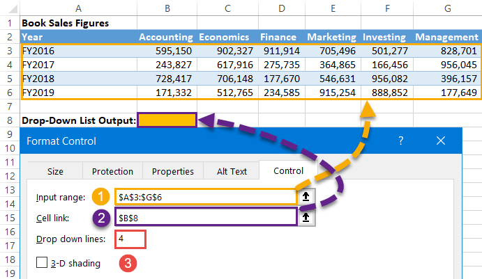Click the cell with value 728,417
482x279 pixels.
point(167,79)
